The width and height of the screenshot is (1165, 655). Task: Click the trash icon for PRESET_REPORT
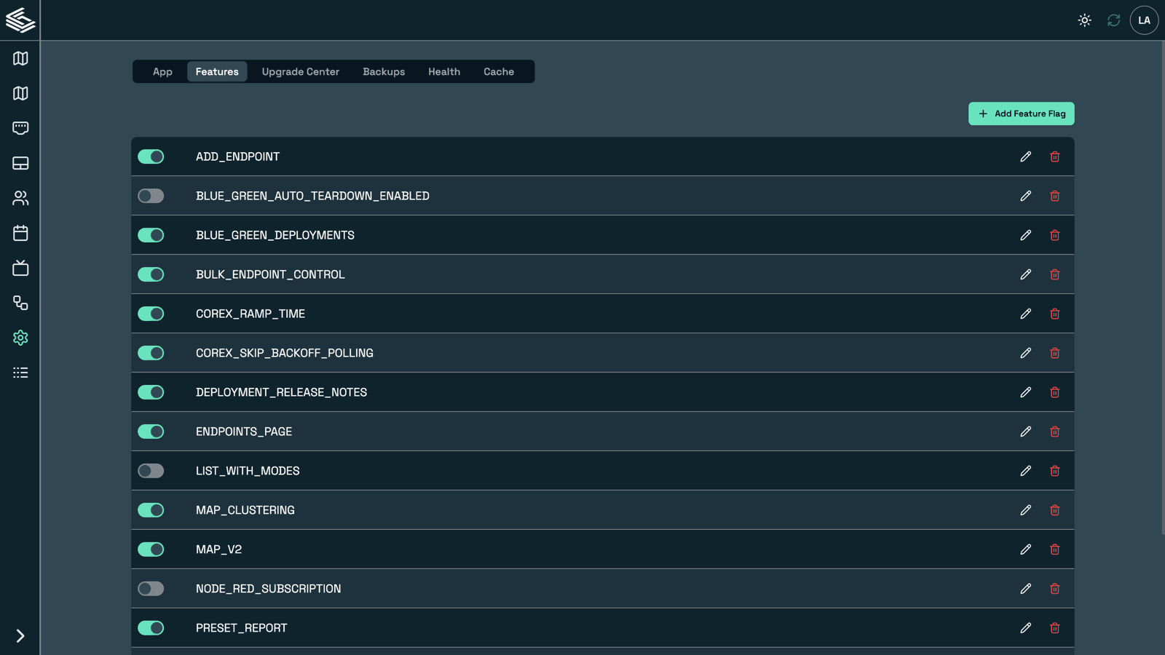click(x=1054, y=628)
